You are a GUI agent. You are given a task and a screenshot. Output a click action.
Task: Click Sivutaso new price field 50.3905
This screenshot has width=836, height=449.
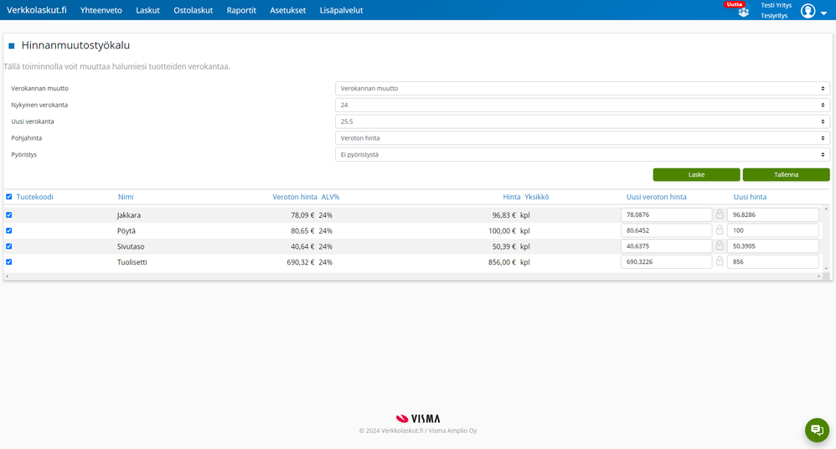click(773, 245)
